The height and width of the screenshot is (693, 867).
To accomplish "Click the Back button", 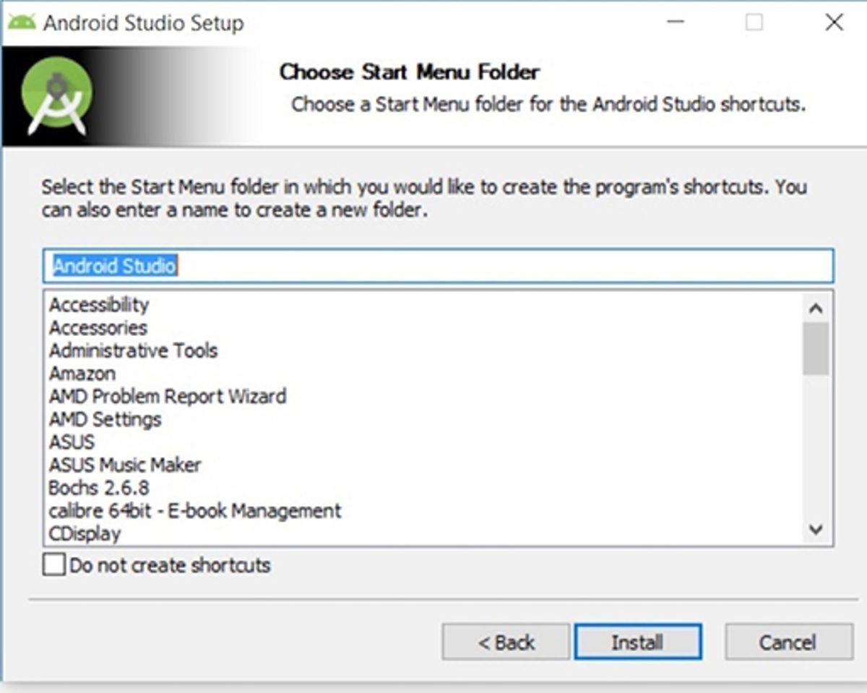I will (504, 642).
